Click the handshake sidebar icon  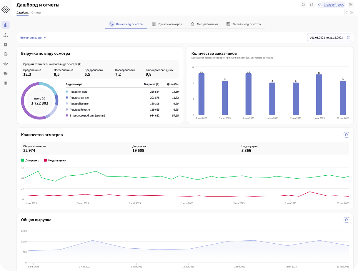(6, 64)
